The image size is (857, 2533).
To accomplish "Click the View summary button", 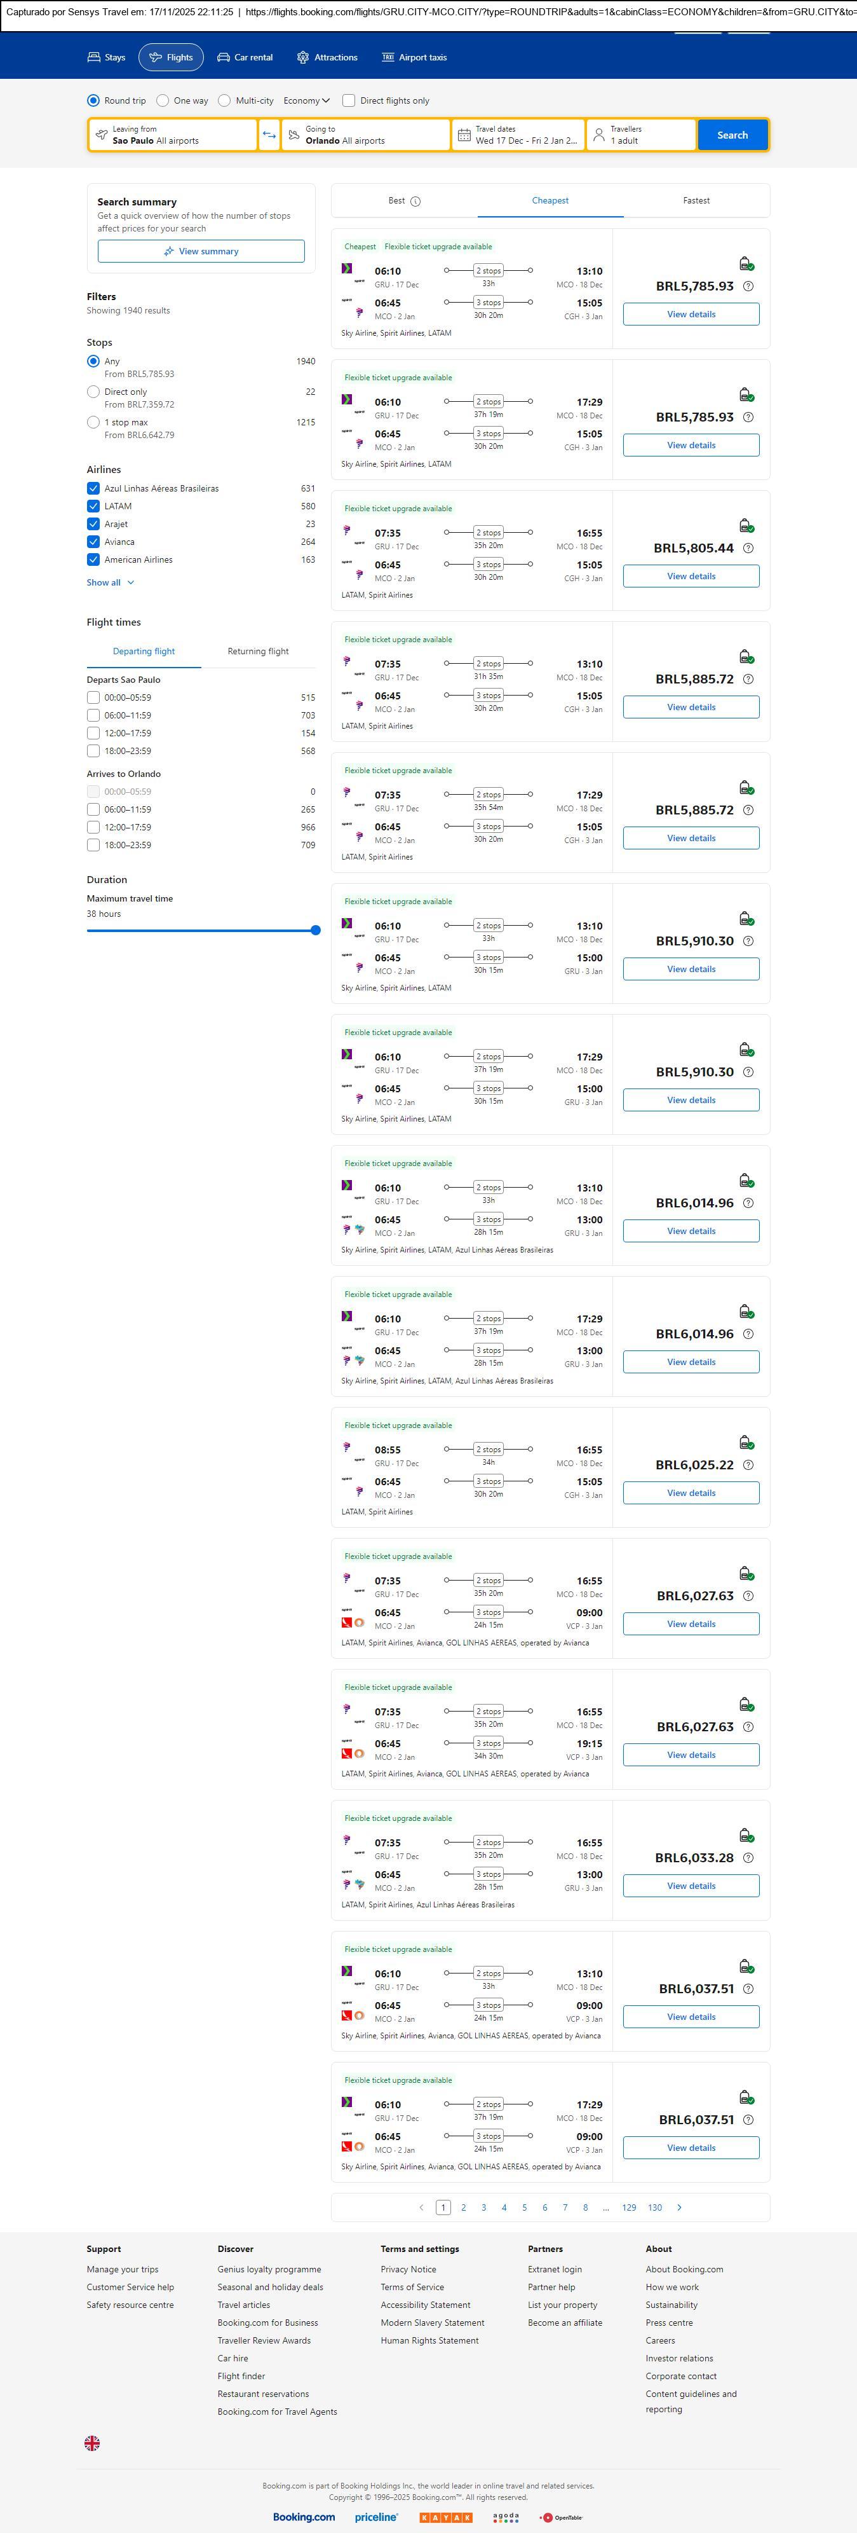I will pos(201,252).
